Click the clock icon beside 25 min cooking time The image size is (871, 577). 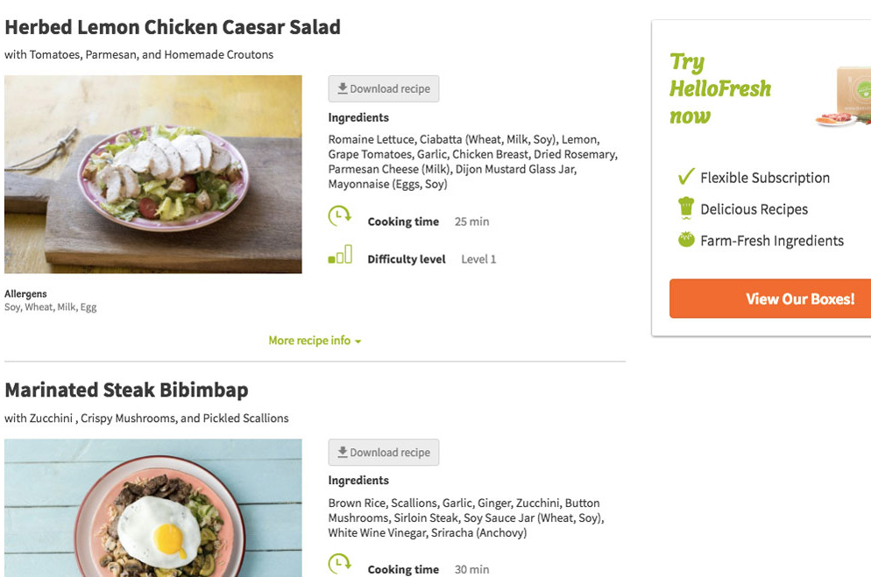click(339, 216)
